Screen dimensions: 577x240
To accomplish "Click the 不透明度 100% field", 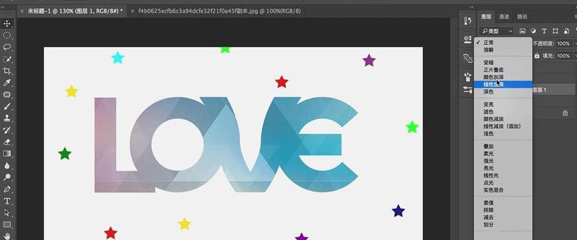I will coord(563,43).
